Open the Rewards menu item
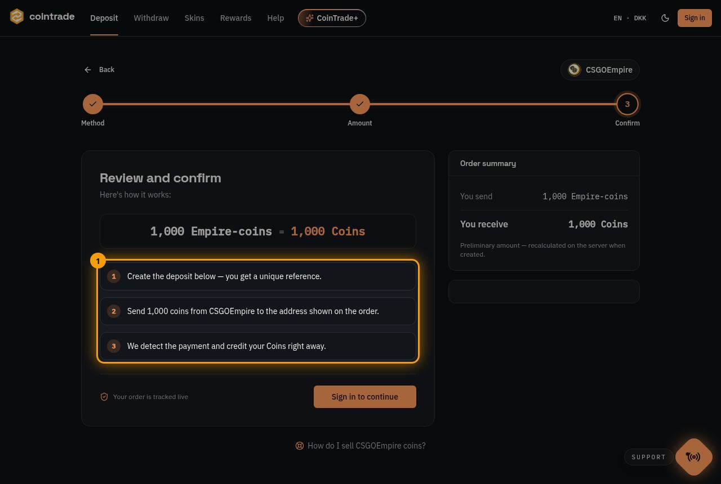 (x=235, y=18)
